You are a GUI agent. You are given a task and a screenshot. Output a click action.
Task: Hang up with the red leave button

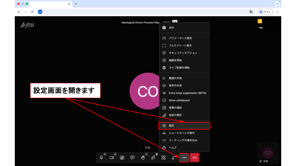tap(195, 157)
